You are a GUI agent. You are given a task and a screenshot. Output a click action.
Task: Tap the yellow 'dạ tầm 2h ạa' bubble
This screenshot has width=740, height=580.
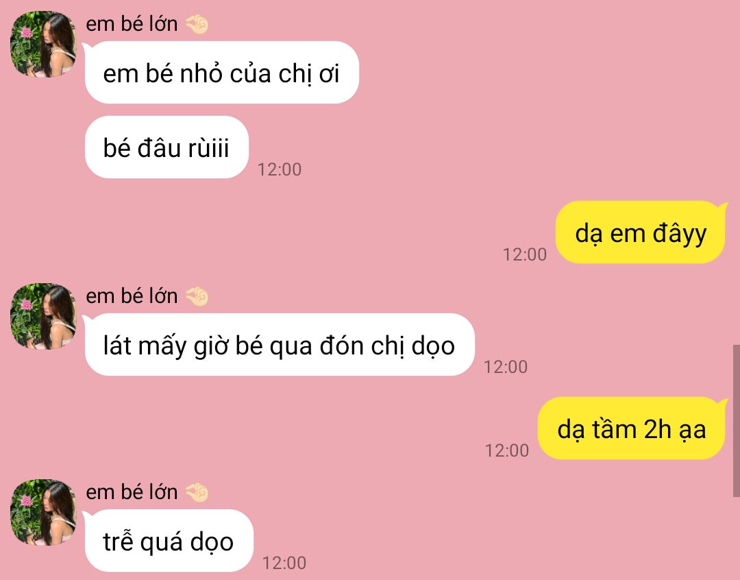click(632, 428)
